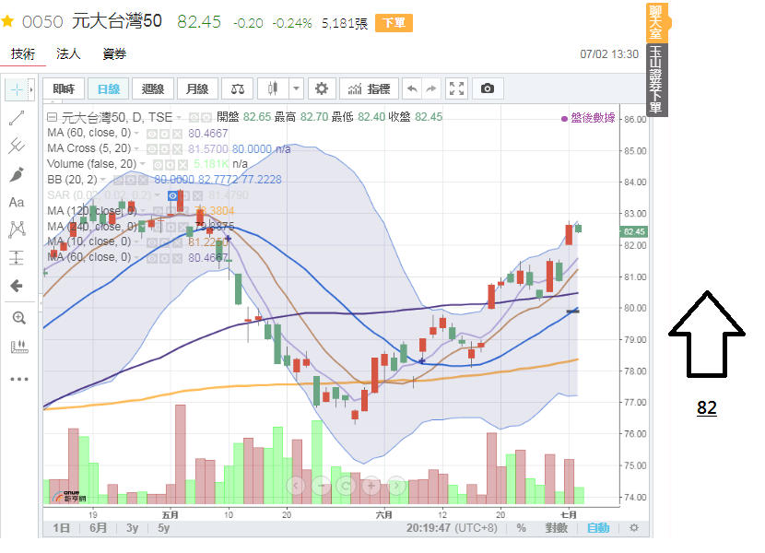Click the chart zoom-out minus control

[x=321, y=486]
